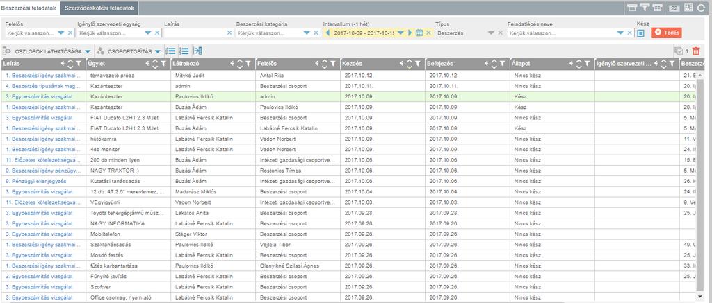The height and width of the screenshot is (303, 712).
Task: Select cell 'Stéger Viktor'
Action: (191, 234)
